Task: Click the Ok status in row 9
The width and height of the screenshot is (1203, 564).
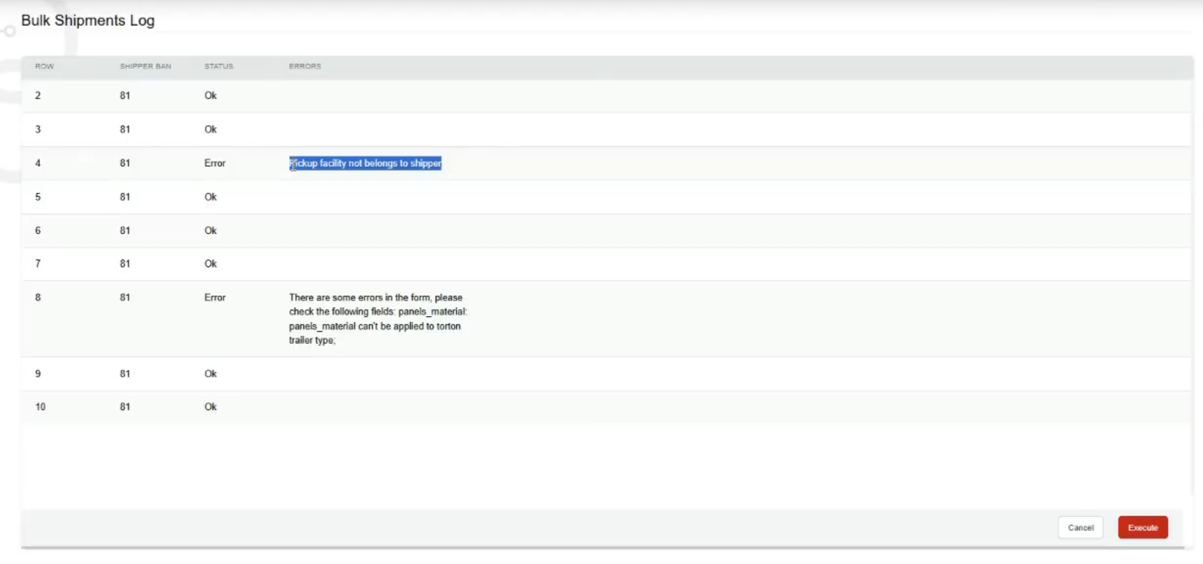Action: 211,374
